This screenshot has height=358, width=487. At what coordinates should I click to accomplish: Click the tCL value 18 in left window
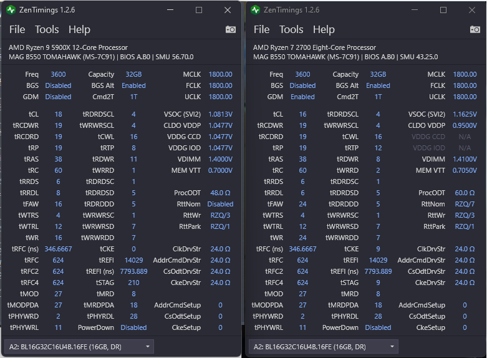coord(58,114)
